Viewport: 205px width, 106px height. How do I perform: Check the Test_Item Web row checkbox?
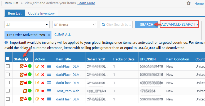pos(8,91)
